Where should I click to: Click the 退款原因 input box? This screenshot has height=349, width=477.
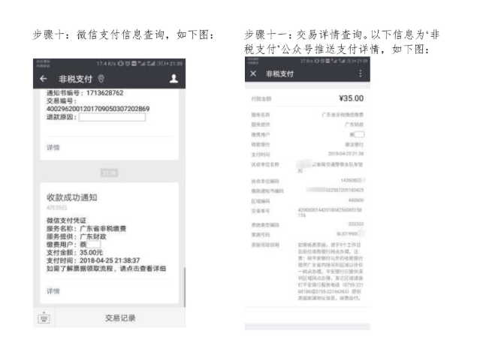pos(112,117)
